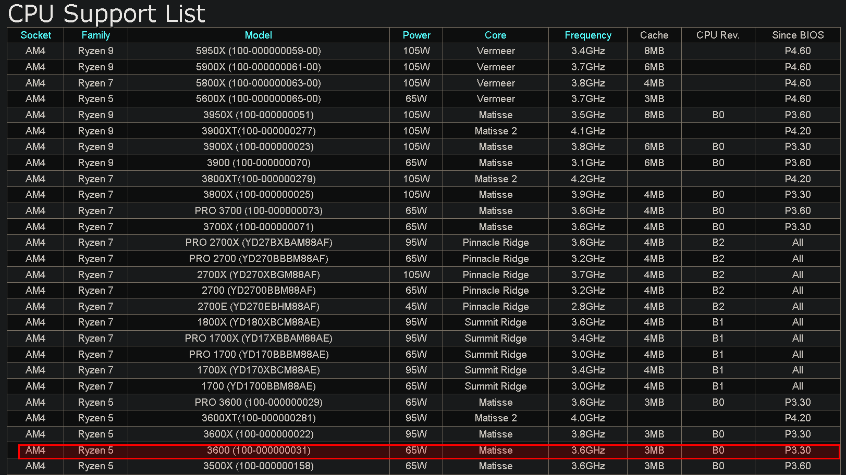The width and height of the screenshot is (846, 475).
Task: Select the 2700E (YD270EBHM88AF) model cell
Action: (259, 307)
